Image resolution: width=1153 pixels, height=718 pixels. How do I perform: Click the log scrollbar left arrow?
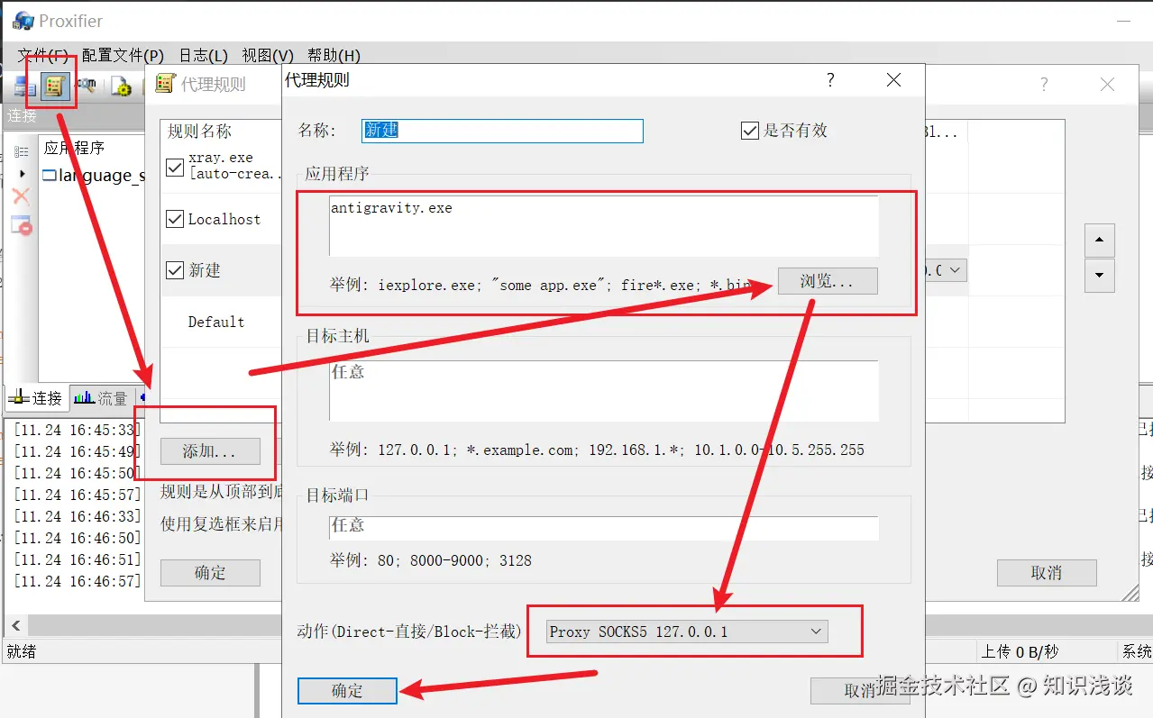pyautogui.click(x=15, y=625)
